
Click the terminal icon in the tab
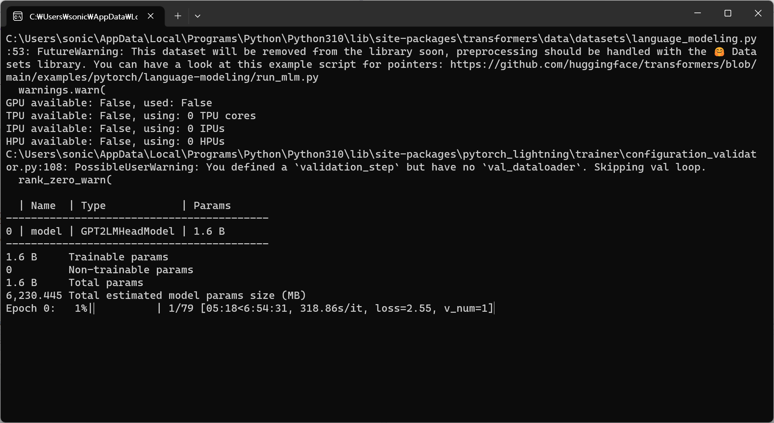click(x=18, y=16)
